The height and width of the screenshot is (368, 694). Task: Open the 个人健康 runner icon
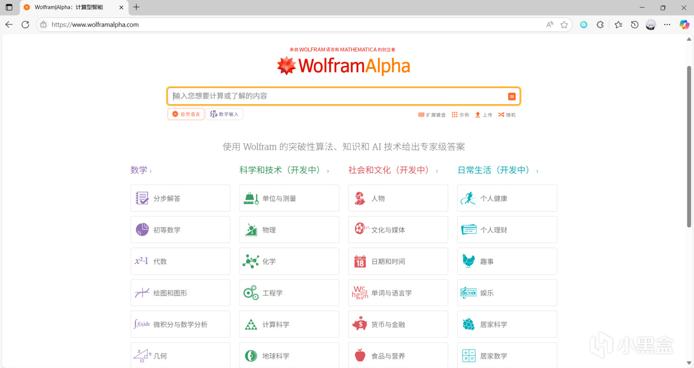pos(468,198)
